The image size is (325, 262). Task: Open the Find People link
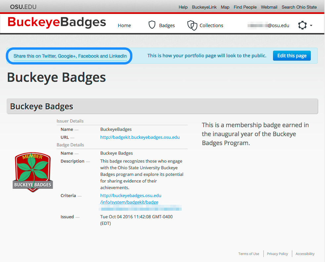245,7
